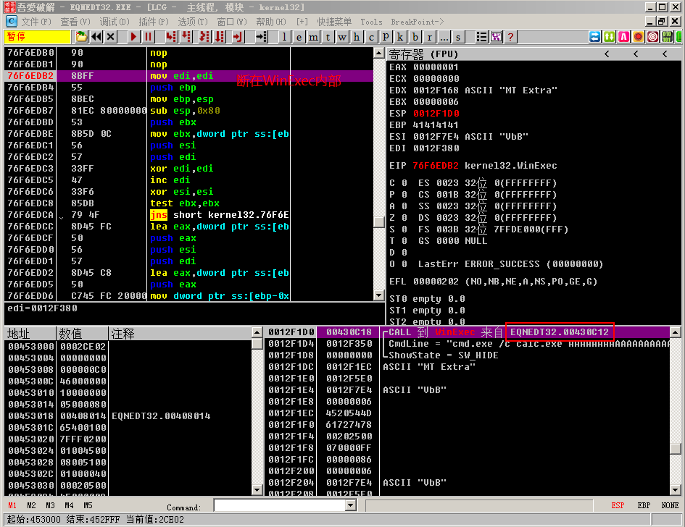Click memory dump pane scroll down arrow
Image resolution: width=685 pixels, height=527 pixels.
(x=257, y=490)
